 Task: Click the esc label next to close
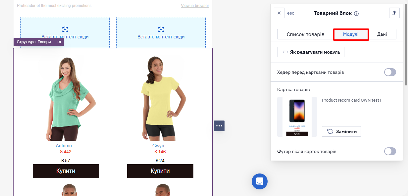(x=290, y=13)
